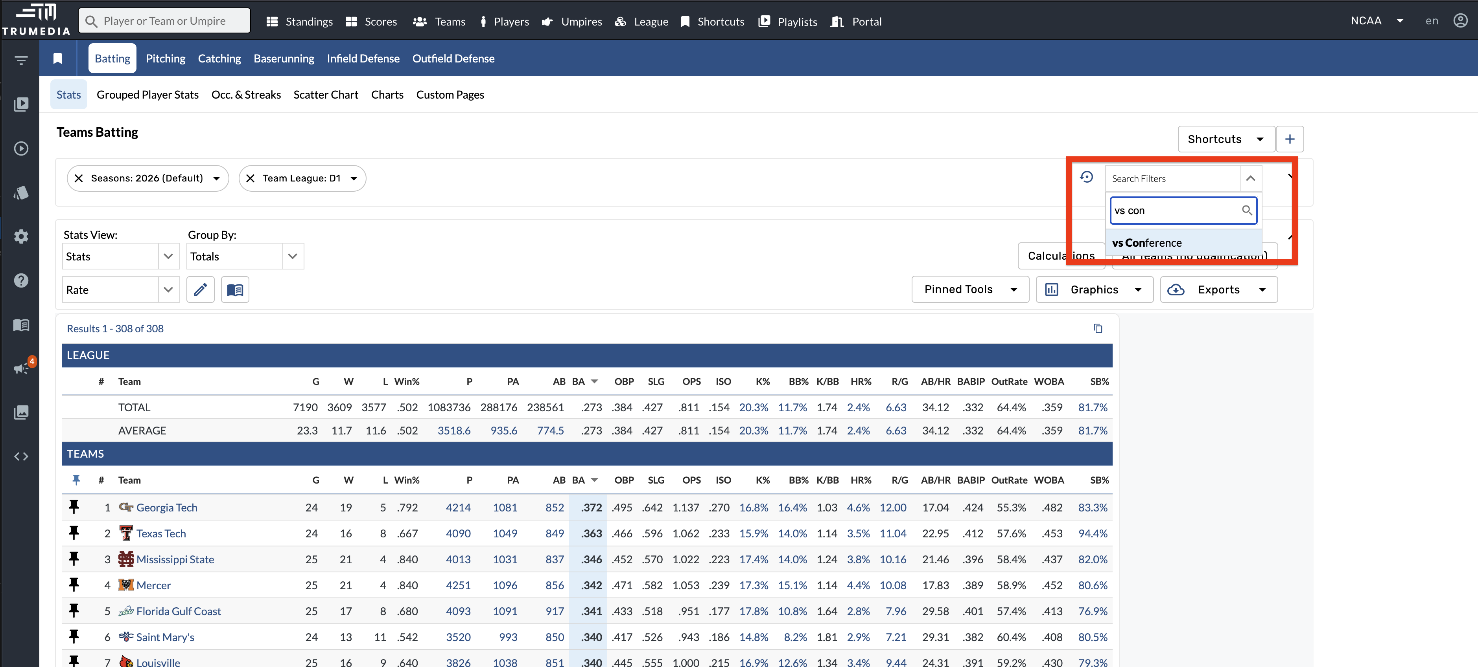
Task: Open the Georgia Tech team link
Action: tap(166, 507)
